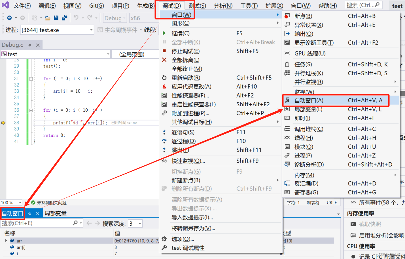405x259 pixels.
Task: Open 异常设置 from submenu
Action: 341,25
